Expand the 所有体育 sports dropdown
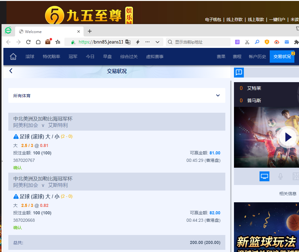299x252 pixels. [117, 95]
